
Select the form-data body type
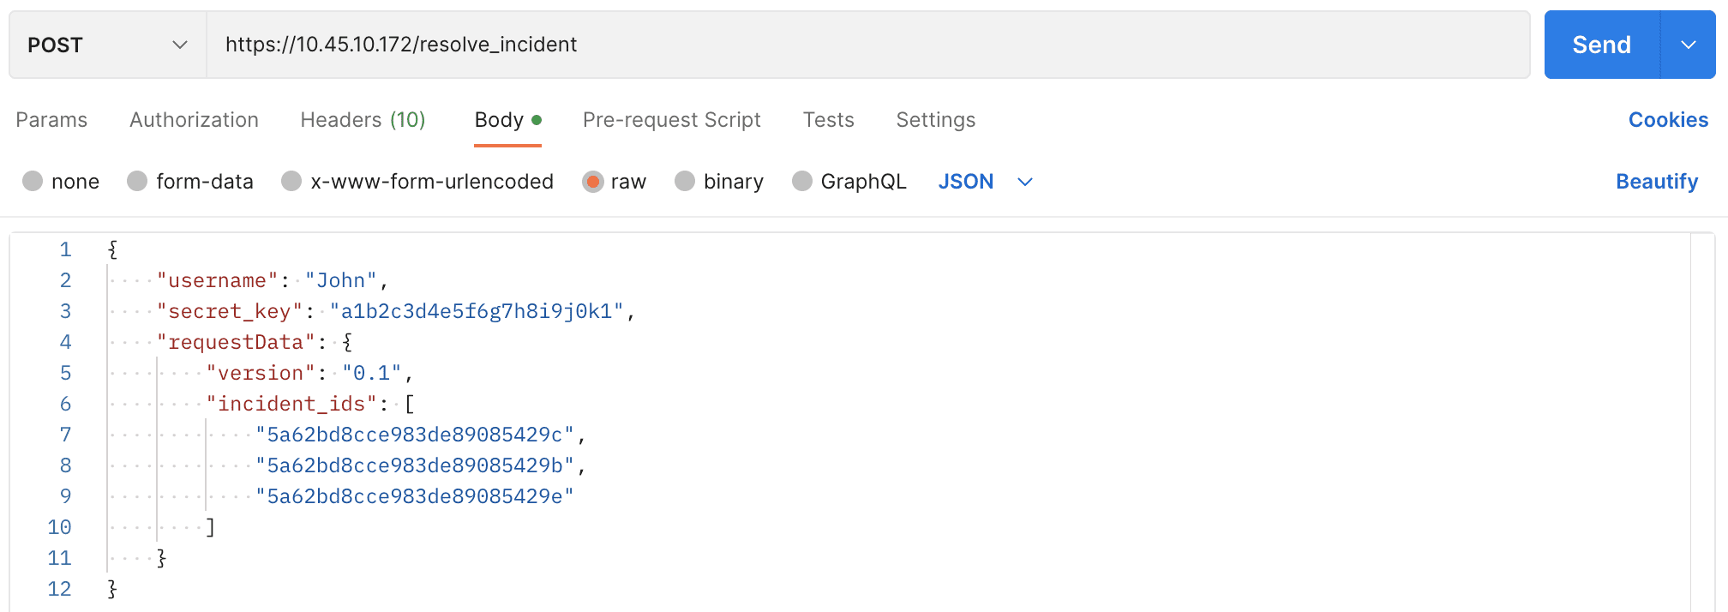[x=190, y=181]
